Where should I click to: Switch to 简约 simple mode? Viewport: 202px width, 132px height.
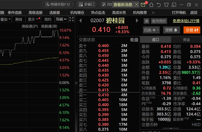[x=48, y=19]
